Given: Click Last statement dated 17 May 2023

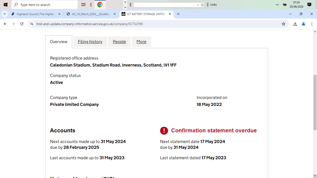Looking at the screenshot, I should (x=193, y=158).
